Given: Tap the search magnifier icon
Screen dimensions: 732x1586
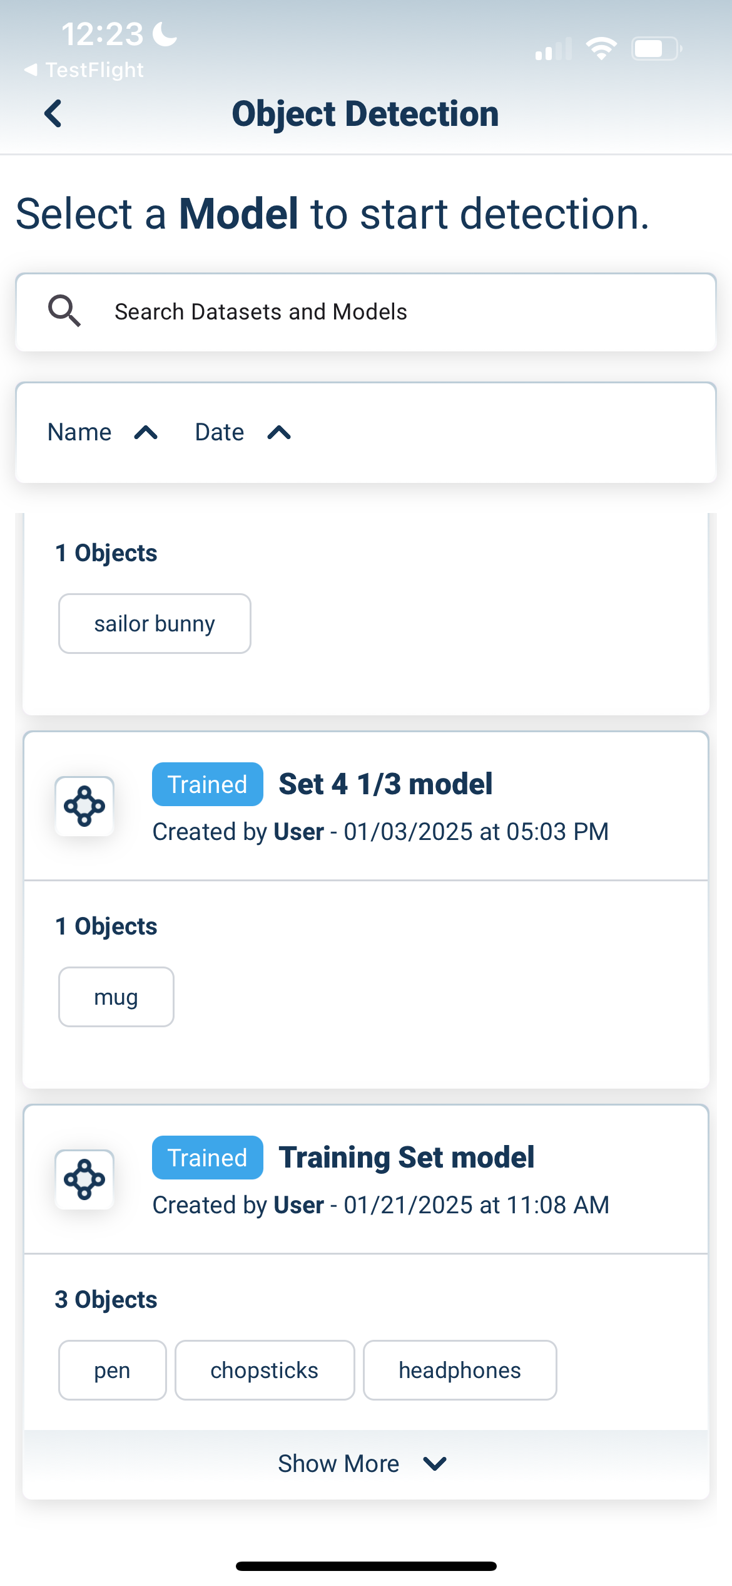Looking at the screenshot, I should [x=64, y=311].
